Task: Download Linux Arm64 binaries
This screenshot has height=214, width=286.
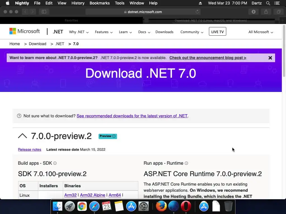Action: tap(115, 195)
